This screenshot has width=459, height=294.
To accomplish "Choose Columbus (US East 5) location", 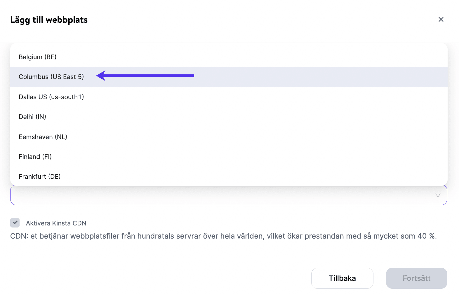I will 51,77.
